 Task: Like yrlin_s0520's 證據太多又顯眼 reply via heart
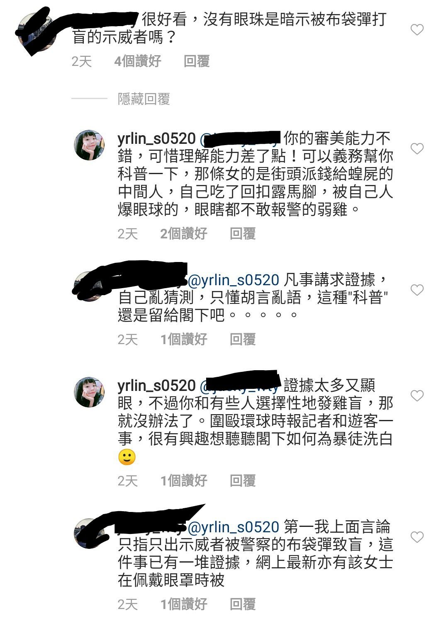pyautogui.click(x=417, y=396)
